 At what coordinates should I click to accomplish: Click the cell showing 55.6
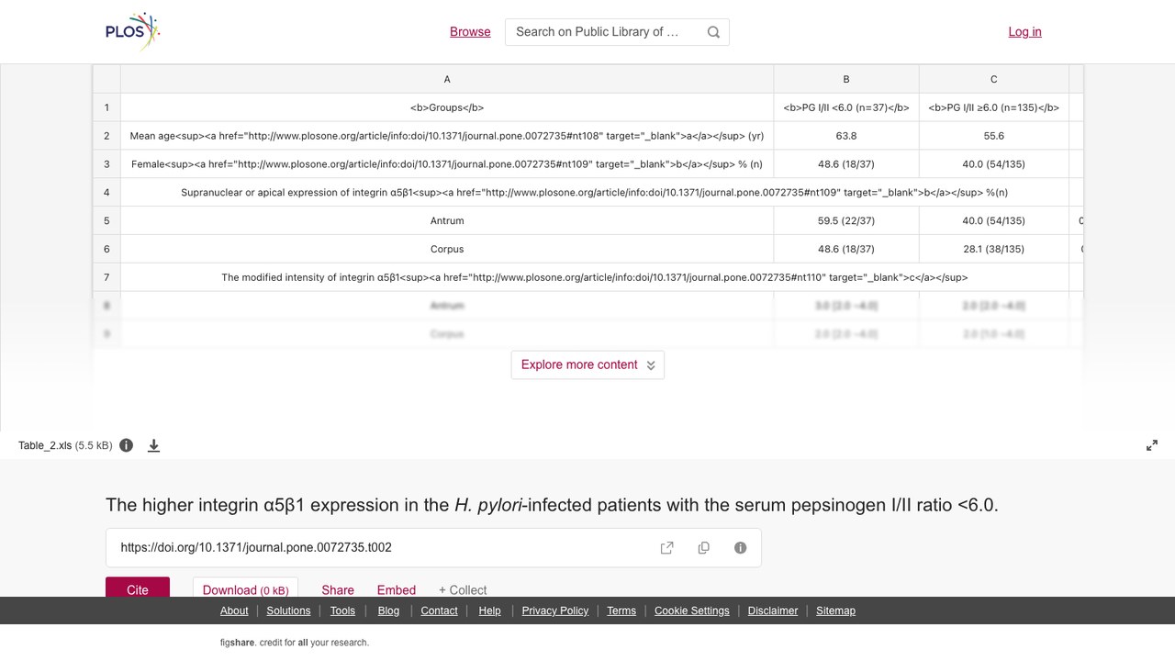point(994,136)
